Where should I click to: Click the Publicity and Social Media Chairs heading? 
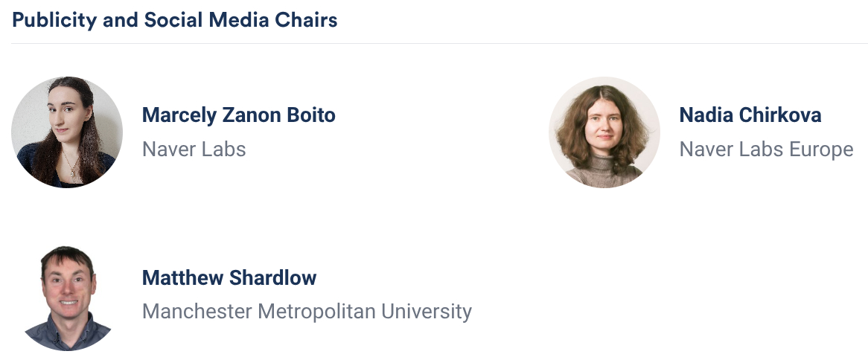(175, 20)
